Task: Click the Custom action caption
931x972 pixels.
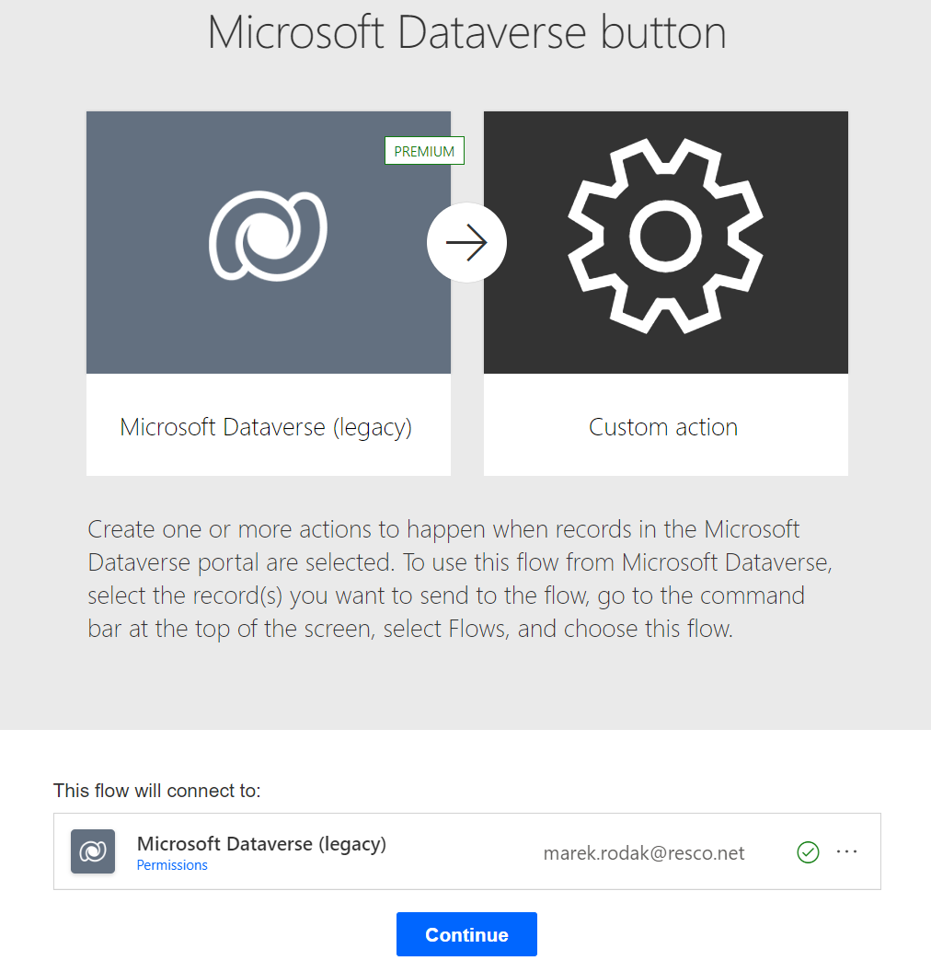Action: (663, 427)
